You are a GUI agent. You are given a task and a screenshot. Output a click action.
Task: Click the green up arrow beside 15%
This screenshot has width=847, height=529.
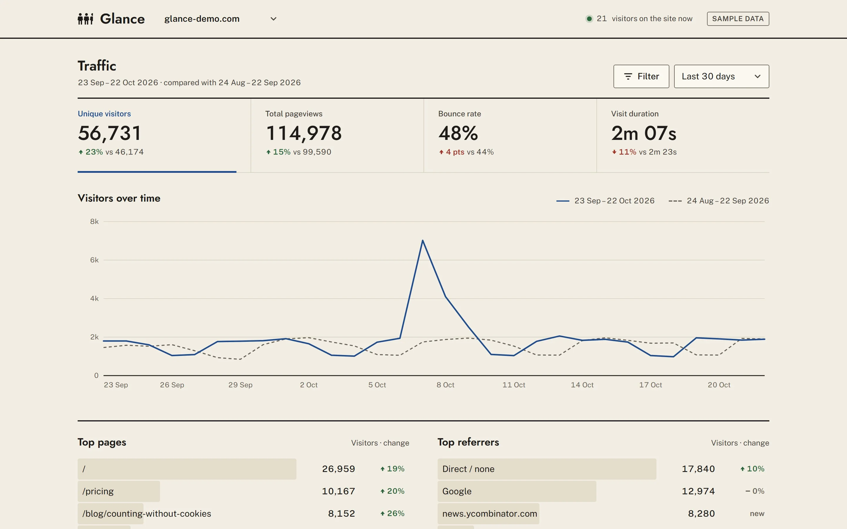269,152
